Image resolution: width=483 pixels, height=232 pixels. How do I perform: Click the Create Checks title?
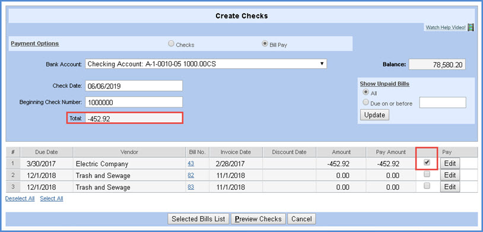241,15
